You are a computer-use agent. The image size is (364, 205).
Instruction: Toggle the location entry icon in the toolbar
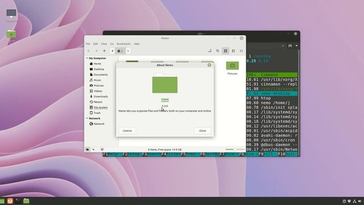pos(210,51)
